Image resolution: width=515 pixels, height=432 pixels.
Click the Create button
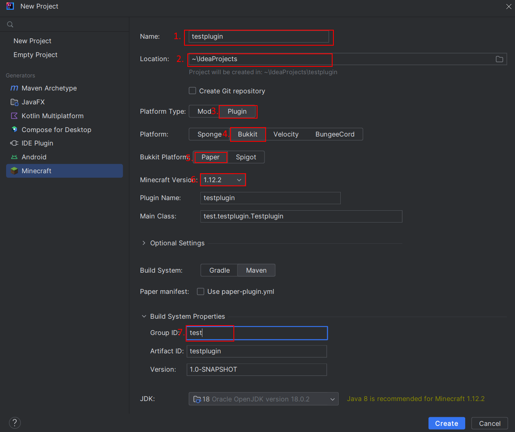446,423
